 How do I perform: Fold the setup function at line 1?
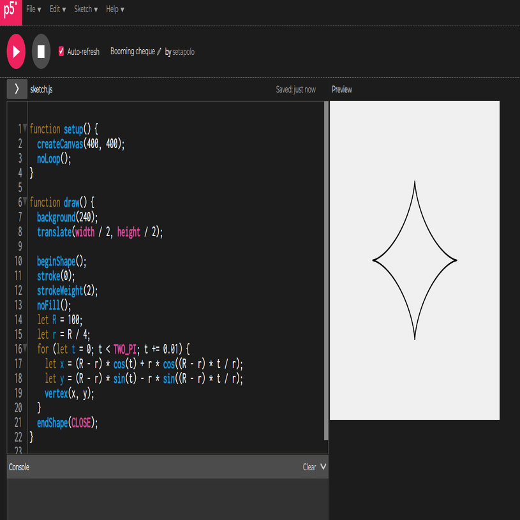tap(25, 128)
